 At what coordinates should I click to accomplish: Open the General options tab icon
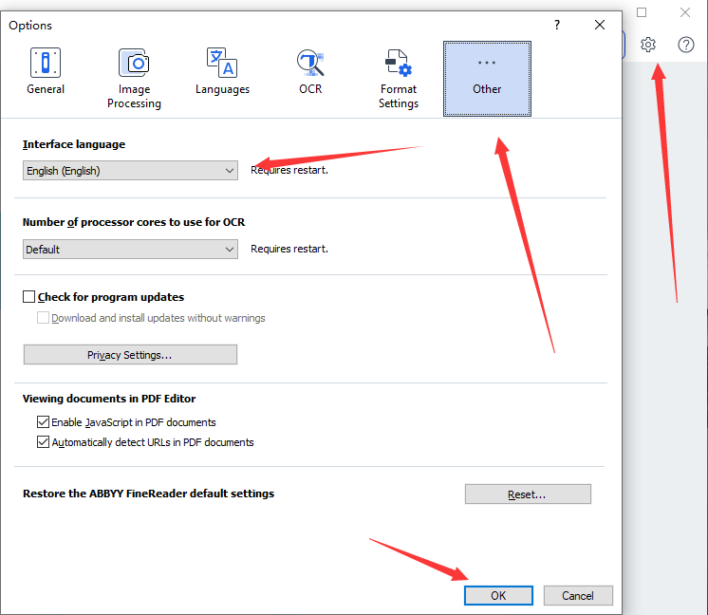(x=46, y=64)
